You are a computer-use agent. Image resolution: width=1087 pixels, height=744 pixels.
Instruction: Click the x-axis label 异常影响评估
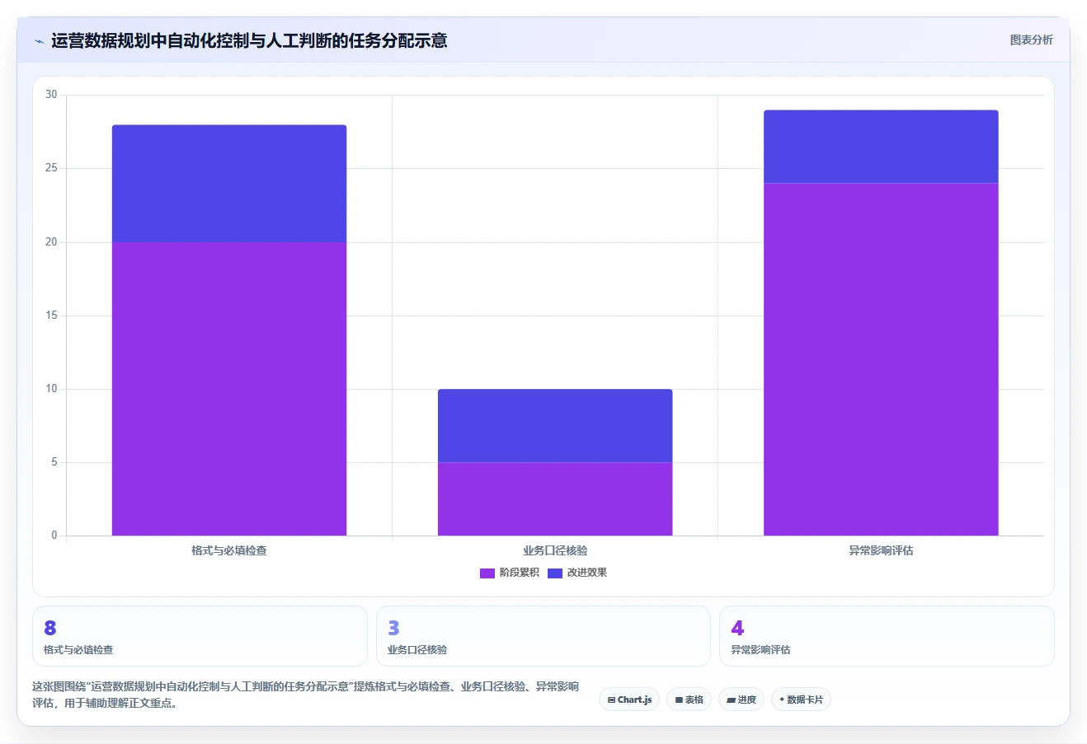coord(881,550)
